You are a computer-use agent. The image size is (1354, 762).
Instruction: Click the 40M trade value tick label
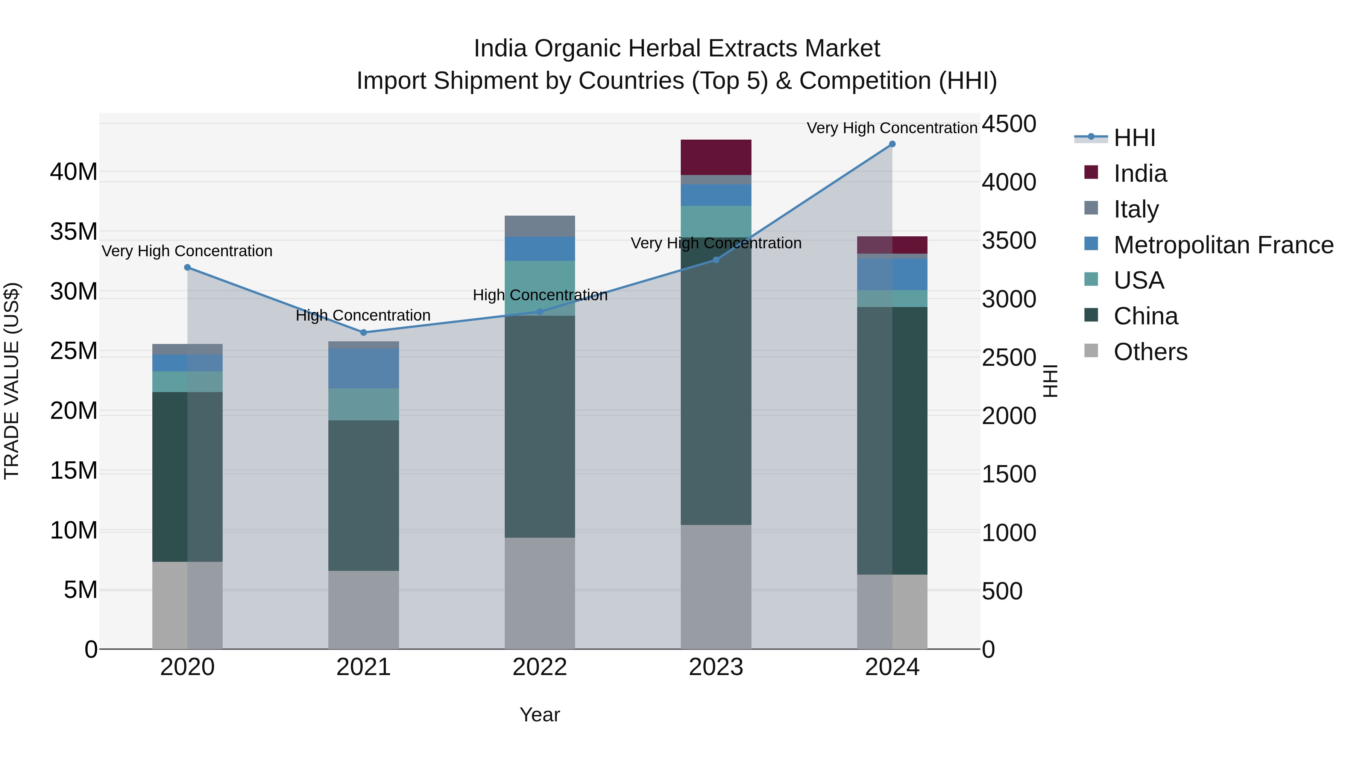click(x=74, y=172)
